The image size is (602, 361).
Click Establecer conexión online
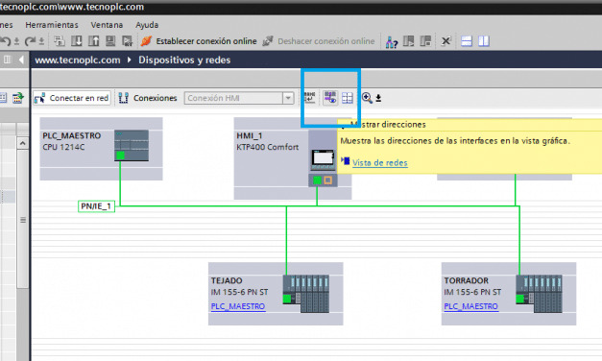[199, 41]
